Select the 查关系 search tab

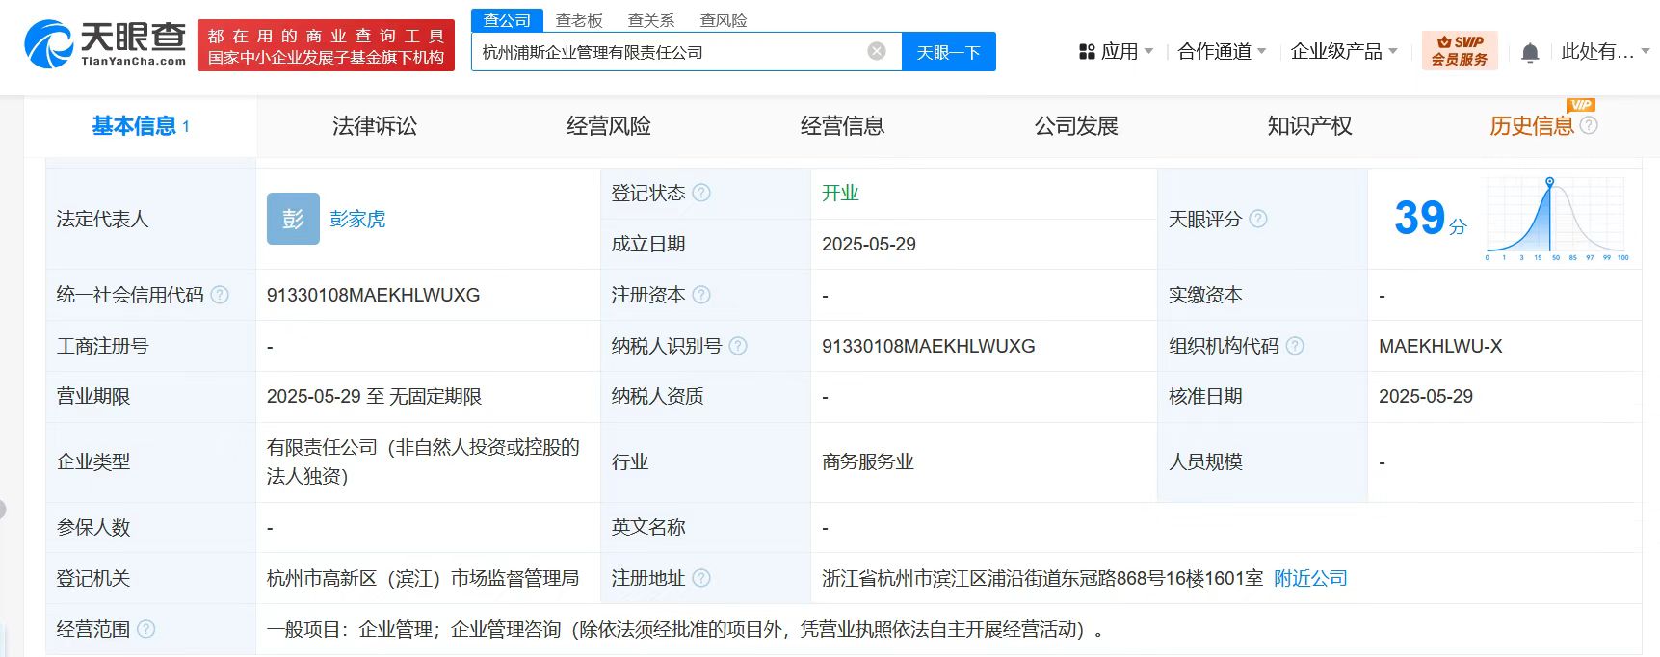(651, 20)
